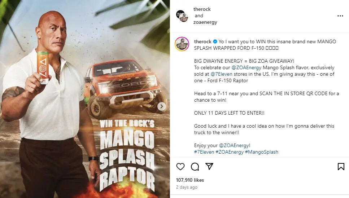The image size is (349, 198).
Task: Open the #MangoSplash hashtag
Action: pos(262,152)
